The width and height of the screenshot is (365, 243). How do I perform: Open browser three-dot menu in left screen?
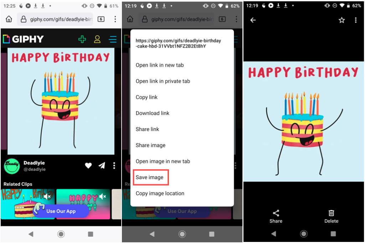[115, 19]
